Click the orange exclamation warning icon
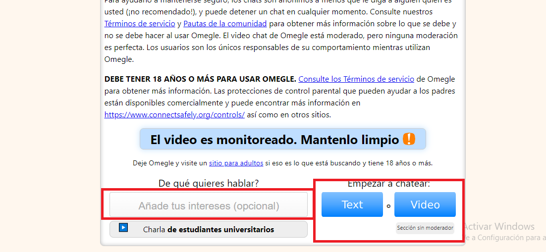The height and width of the screenshot is (252, 546). pos(409,139)
